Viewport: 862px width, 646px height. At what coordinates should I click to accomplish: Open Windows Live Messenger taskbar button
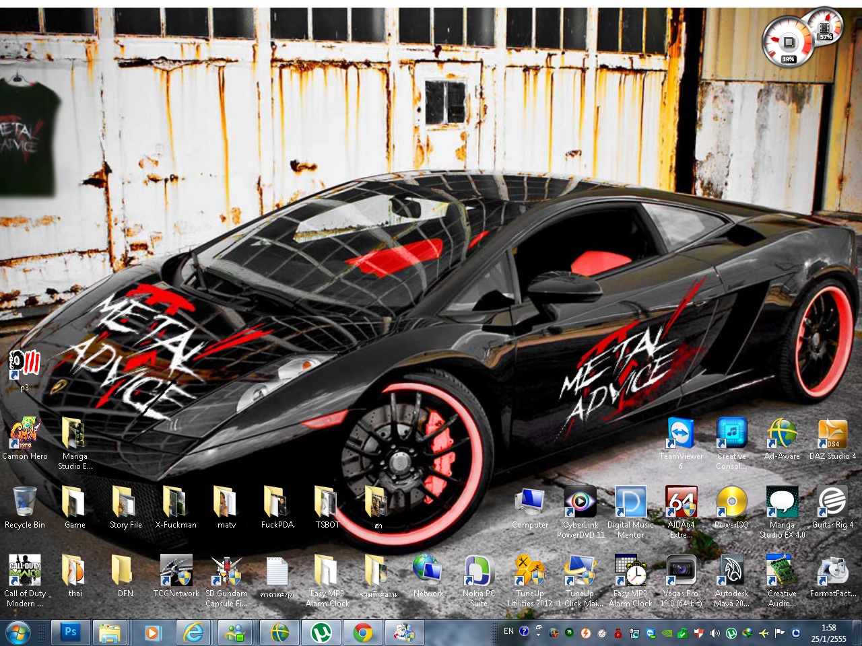click(x=236, y=633)
